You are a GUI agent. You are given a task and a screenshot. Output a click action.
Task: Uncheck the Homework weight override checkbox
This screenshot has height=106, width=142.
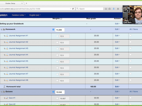click(53, 30)
